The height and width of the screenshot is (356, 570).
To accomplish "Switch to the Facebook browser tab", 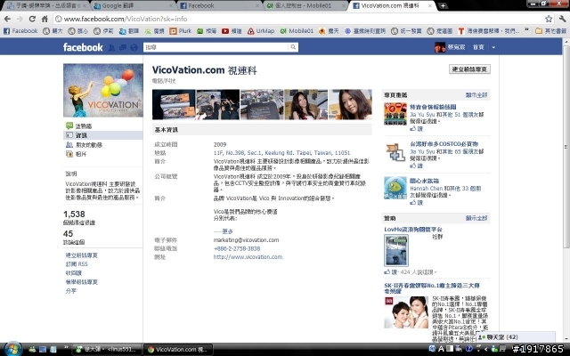I will pos(220,6).
